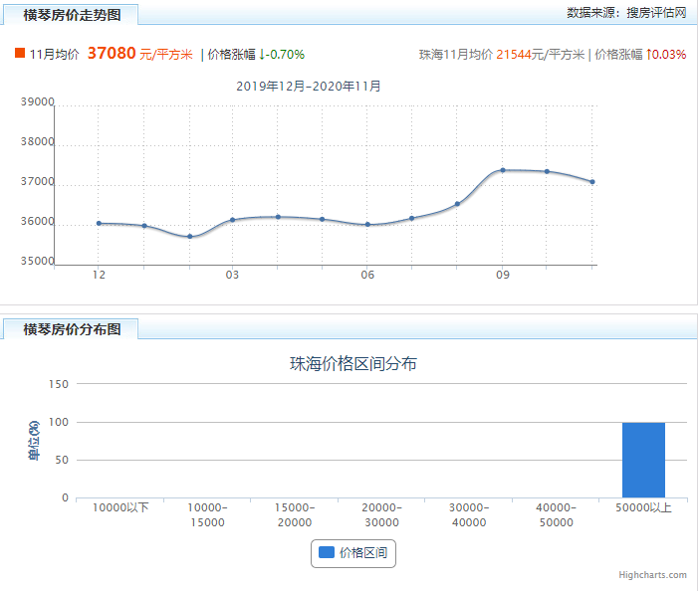Click the 珠海11月均价 21544 figure
The height and width of the screenshot is (591, 699).
tap(514, 55)
